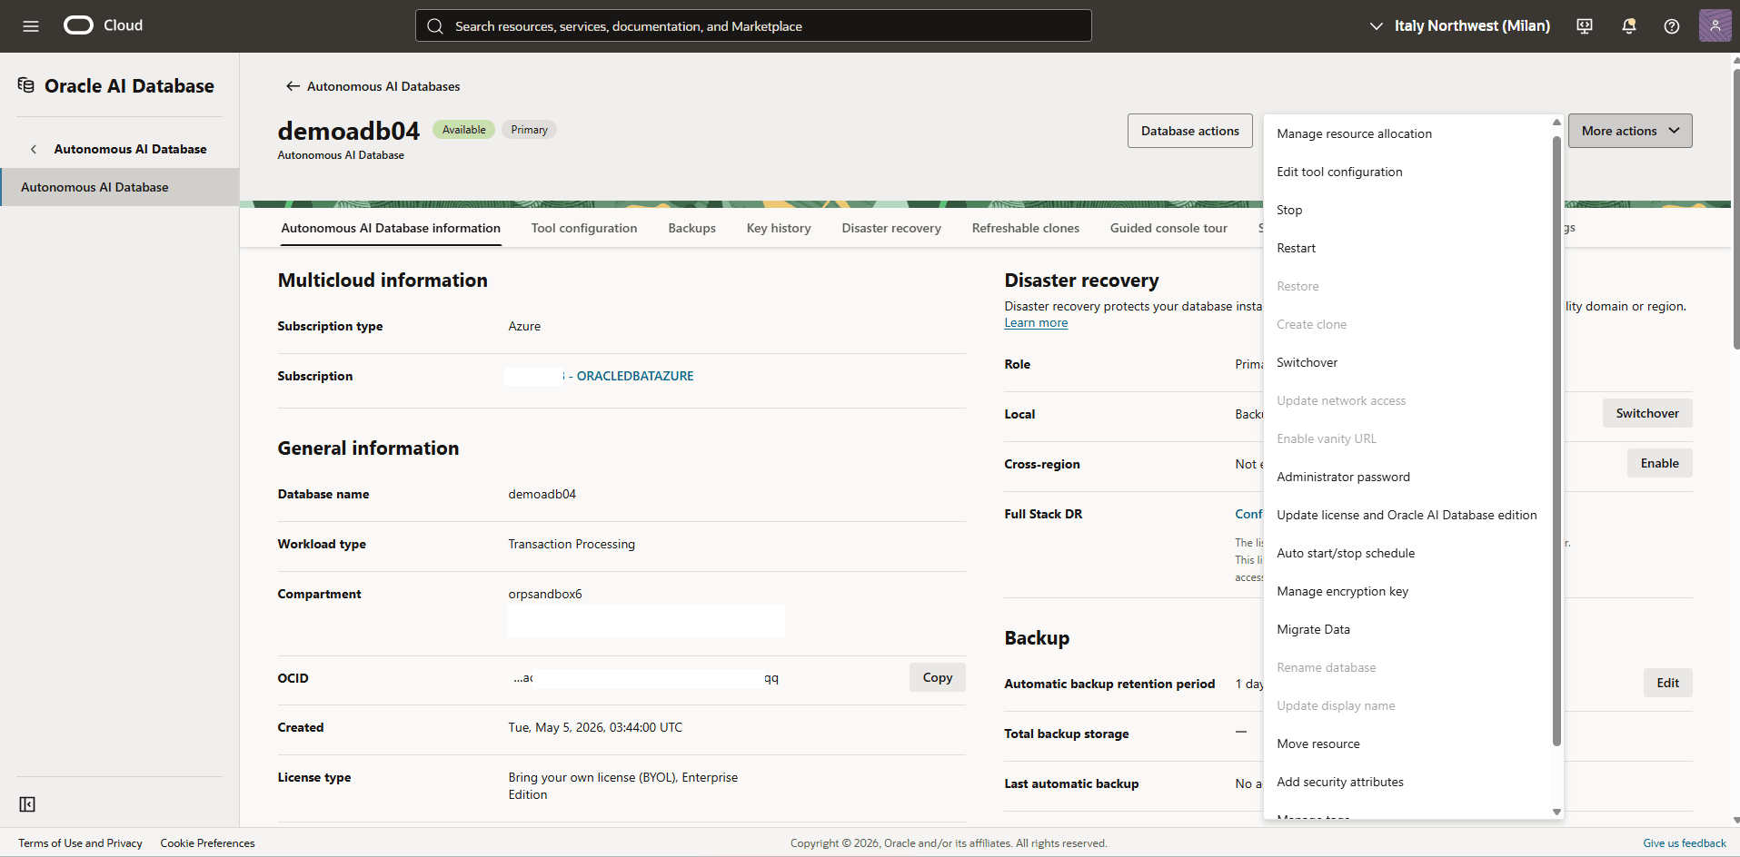The image size is (1740, 857).
Task: Click back arrow to Autonomous AI Databases
Action: [x=293, y=86]
